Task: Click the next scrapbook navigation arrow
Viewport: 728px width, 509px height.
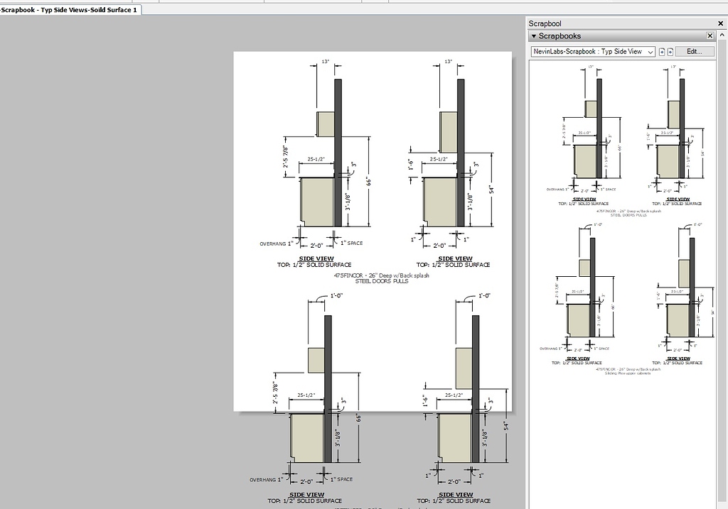Action: (670, 51)
